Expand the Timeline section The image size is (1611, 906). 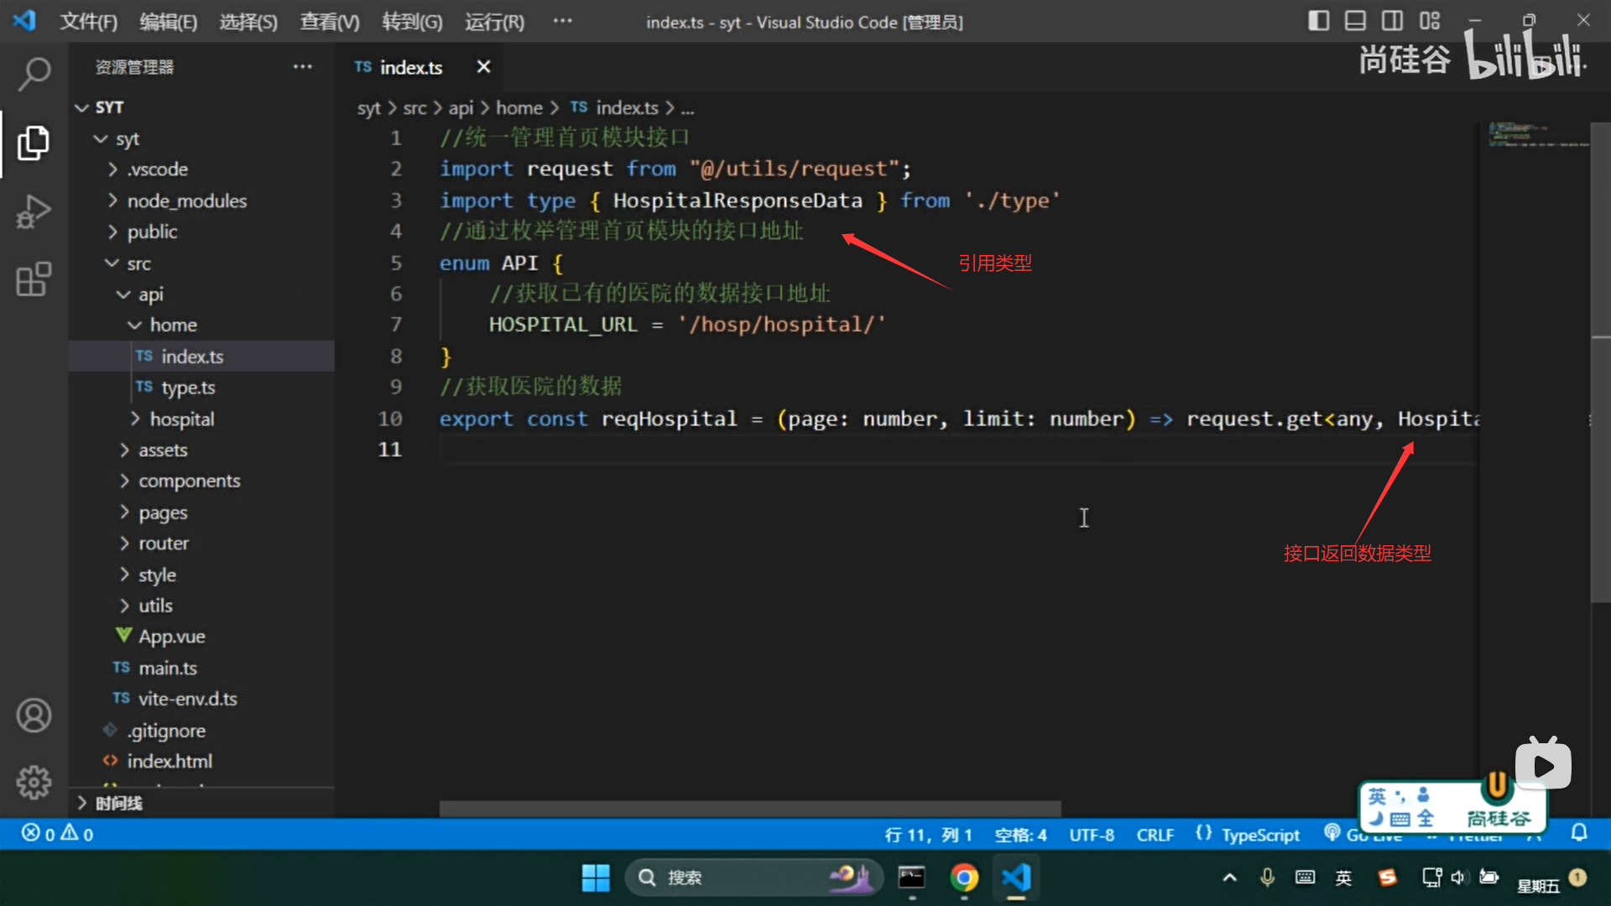tap(117, 803)
